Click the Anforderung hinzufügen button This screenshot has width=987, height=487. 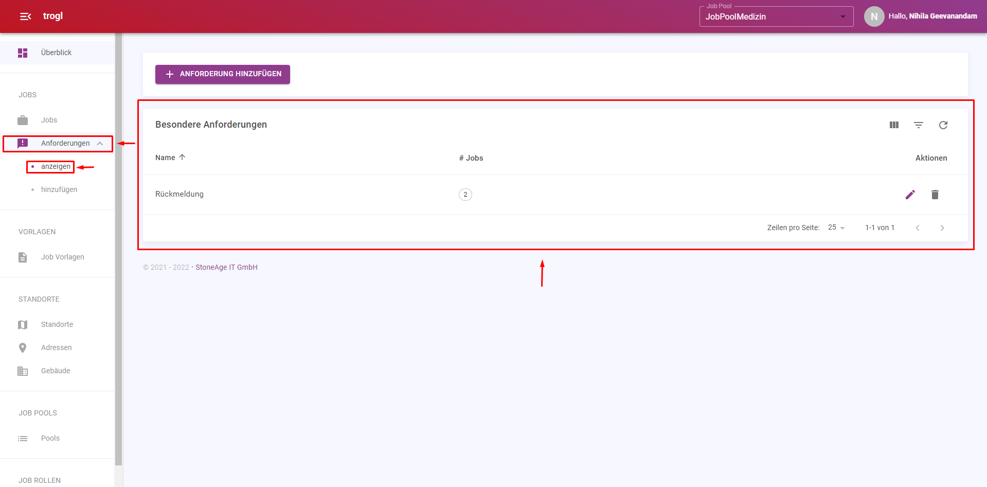tap(223, 74)
